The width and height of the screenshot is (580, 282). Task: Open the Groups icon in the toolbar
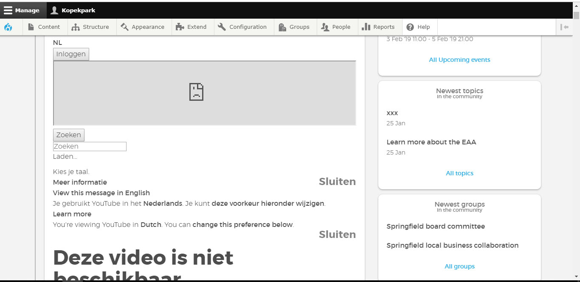tap(282, 27)
